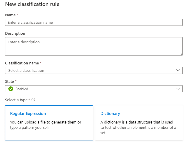Click the Description field label
The image size is (186, 152).
coord(15,33)
